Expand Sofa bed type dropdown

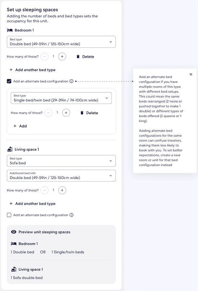pos(61,161)
